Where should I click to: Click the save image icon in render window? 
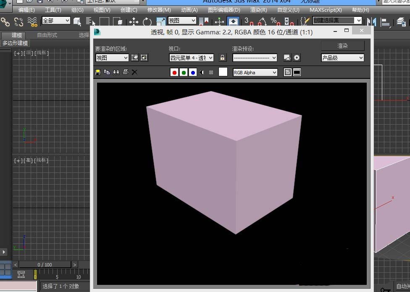(x=98, y=72)
